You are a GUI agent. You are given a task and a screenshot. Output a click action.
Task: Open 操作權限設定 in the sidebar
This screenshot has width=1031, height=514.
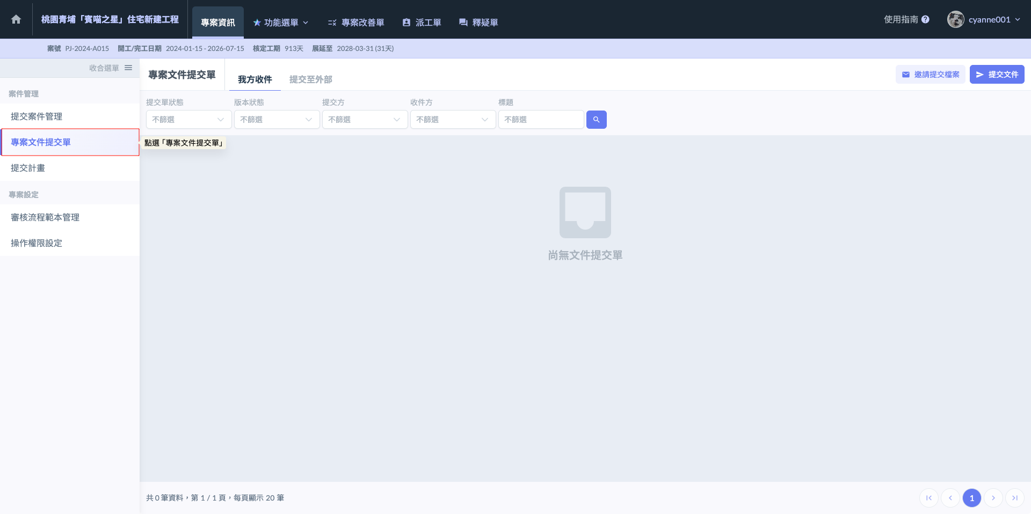pos(70,243)
